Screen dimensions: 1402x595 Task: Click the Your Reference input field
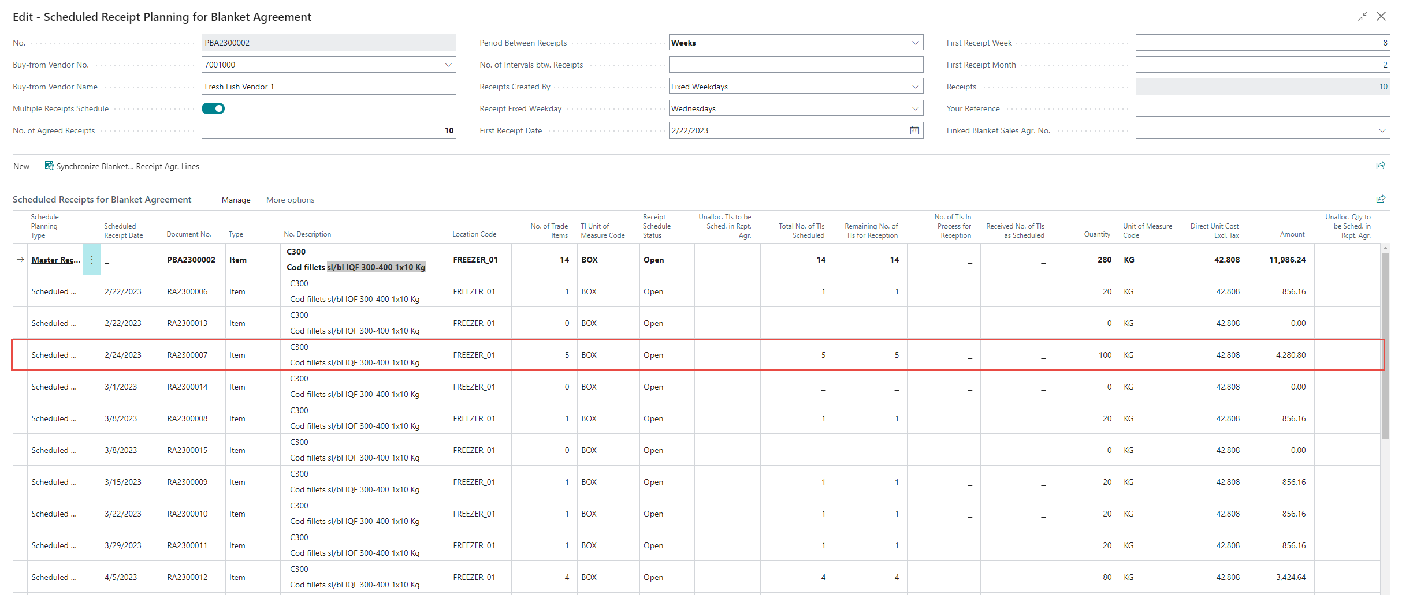click(1262, 108)
